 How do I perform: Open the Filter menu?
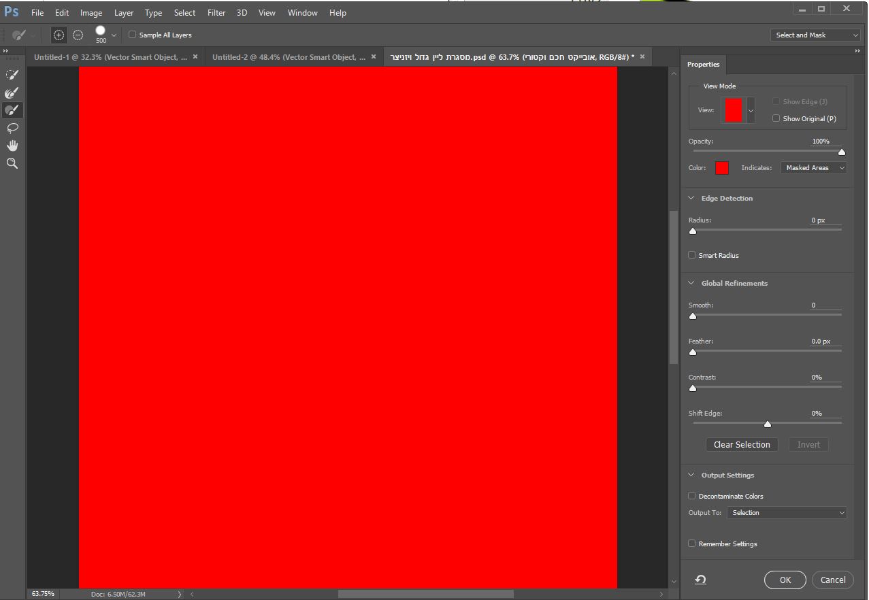216,12
